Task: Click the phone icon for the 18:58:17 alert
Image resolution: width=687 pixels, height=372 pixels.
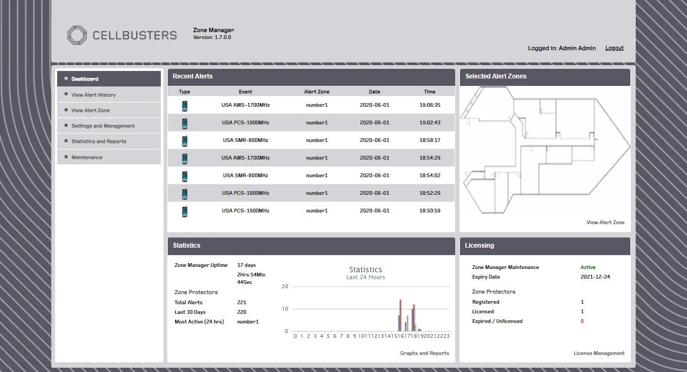Action: 184,140
